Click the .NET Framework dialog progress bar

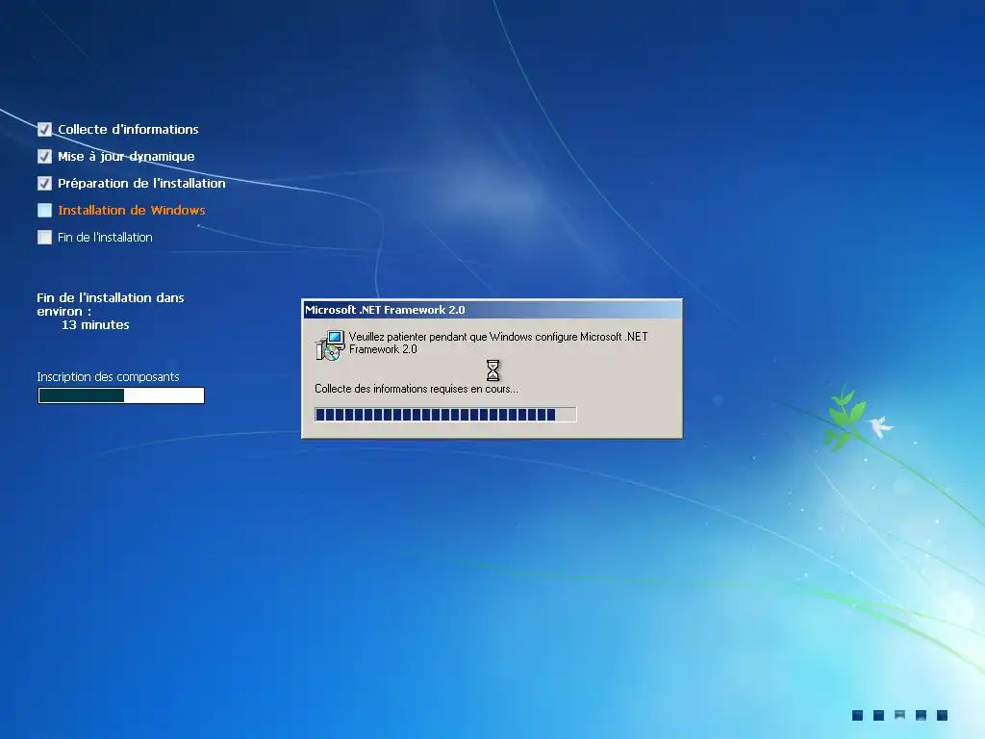coord(445,414)
